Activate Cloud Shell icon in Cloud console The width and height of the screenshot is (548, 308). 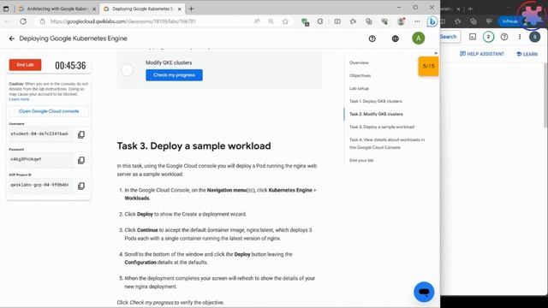click(473, 37)
